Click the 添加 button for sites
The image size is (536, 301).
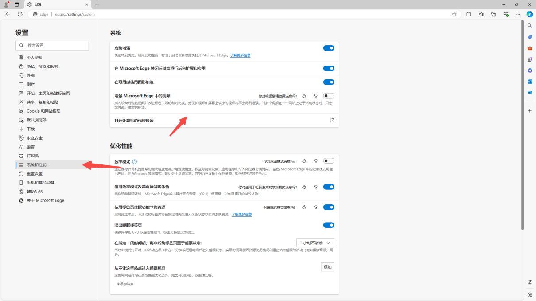[328, 267]
